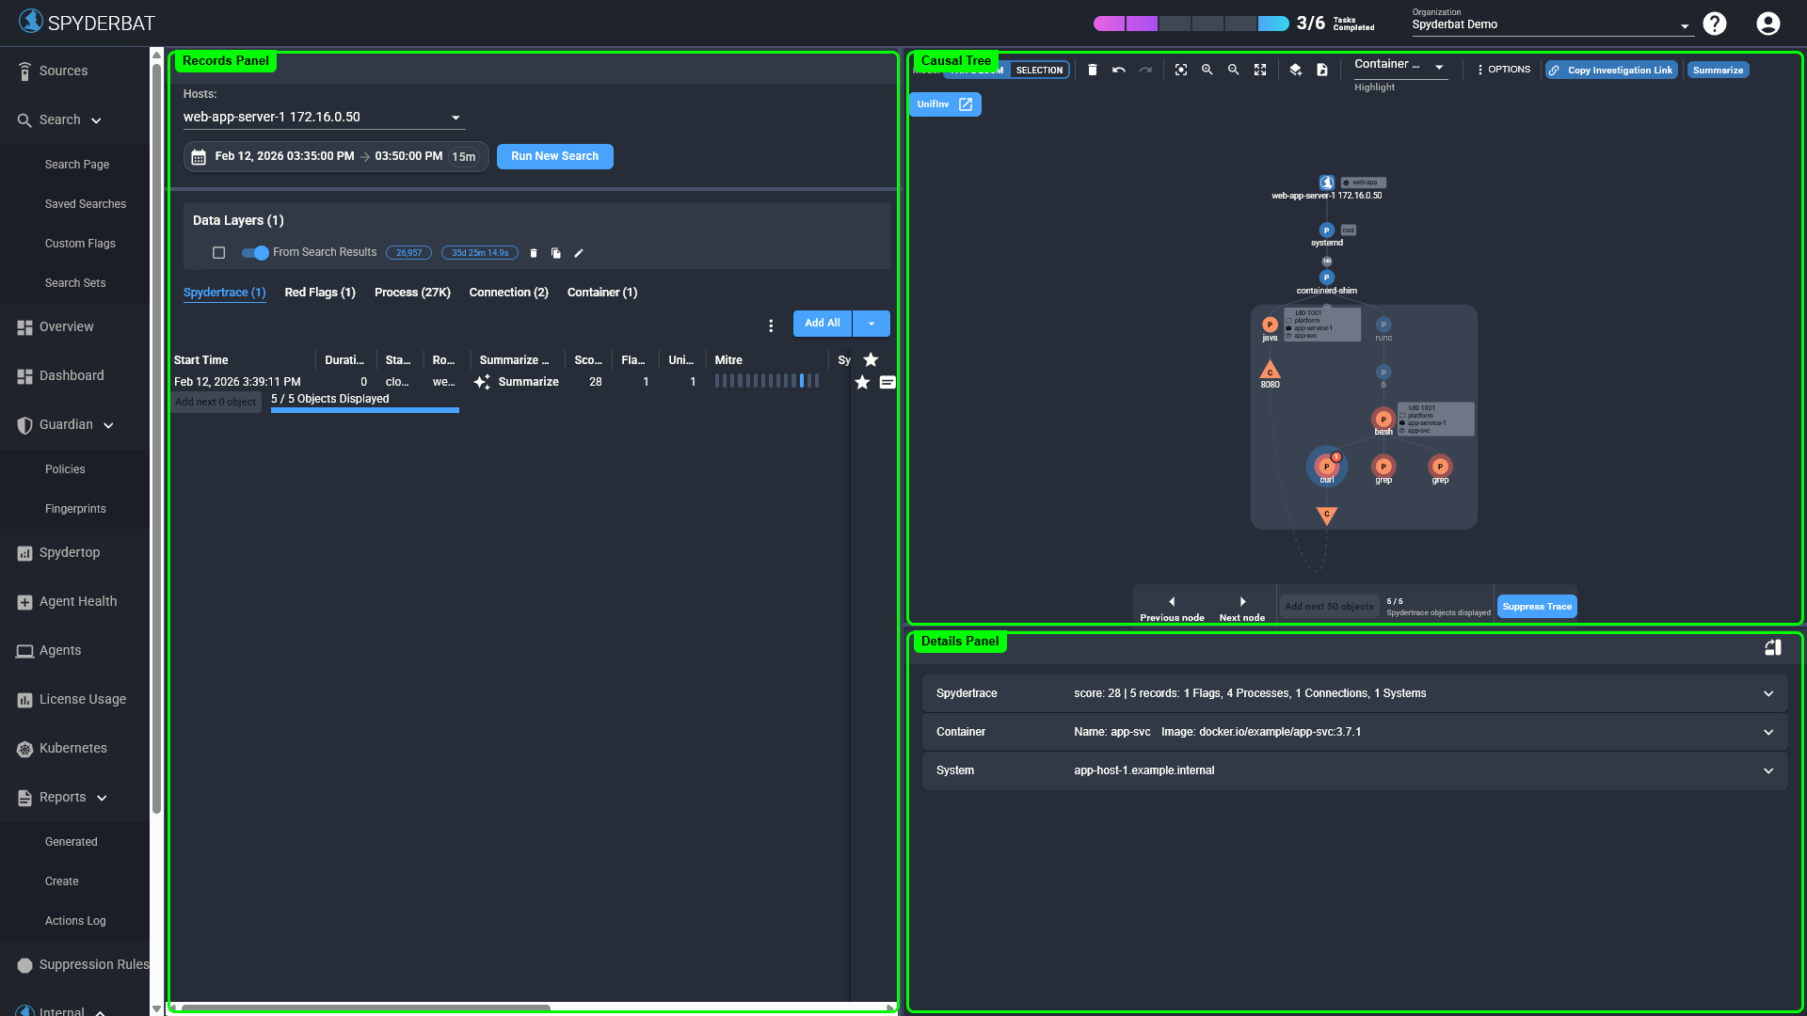This screenshot has width=1807, height=1016.
Task: Open the help question mark icon
Action: (1715, 24)
